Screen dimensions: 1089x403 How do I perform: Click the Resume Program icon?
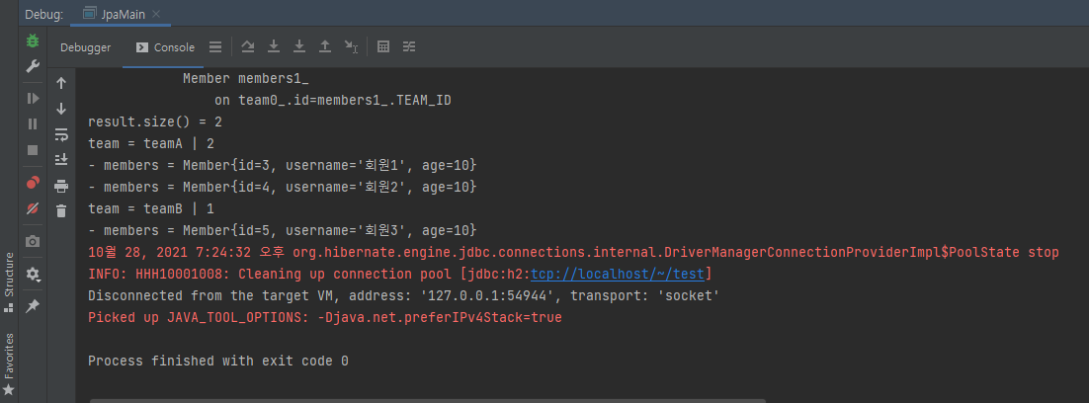[33, 99]
